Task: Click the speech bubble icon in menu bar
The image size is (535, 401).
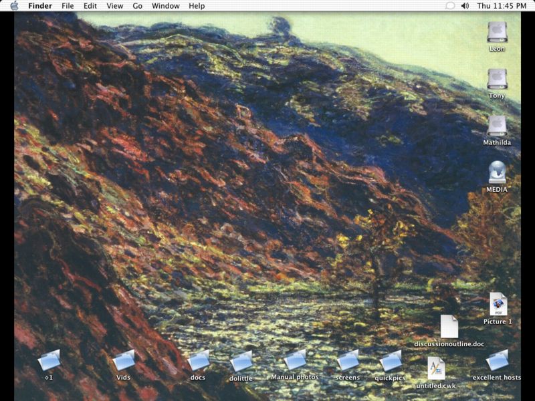Action: point(450,6)
